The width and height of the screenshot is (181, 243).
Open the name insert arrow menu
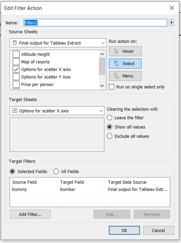tap(171, 23)
